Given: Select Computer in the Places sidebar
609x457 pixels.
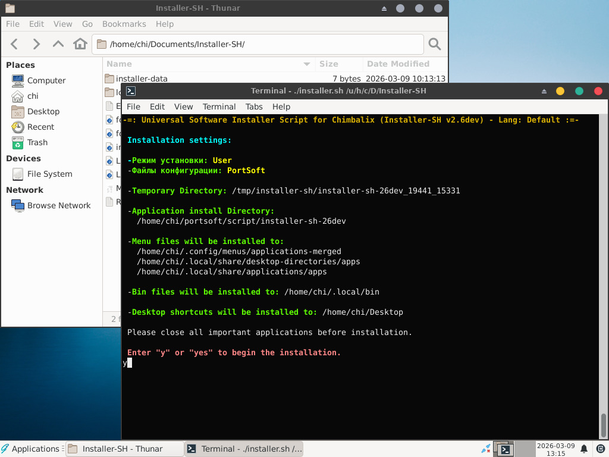Looking at the screenshot, I should tap(46, 80).
